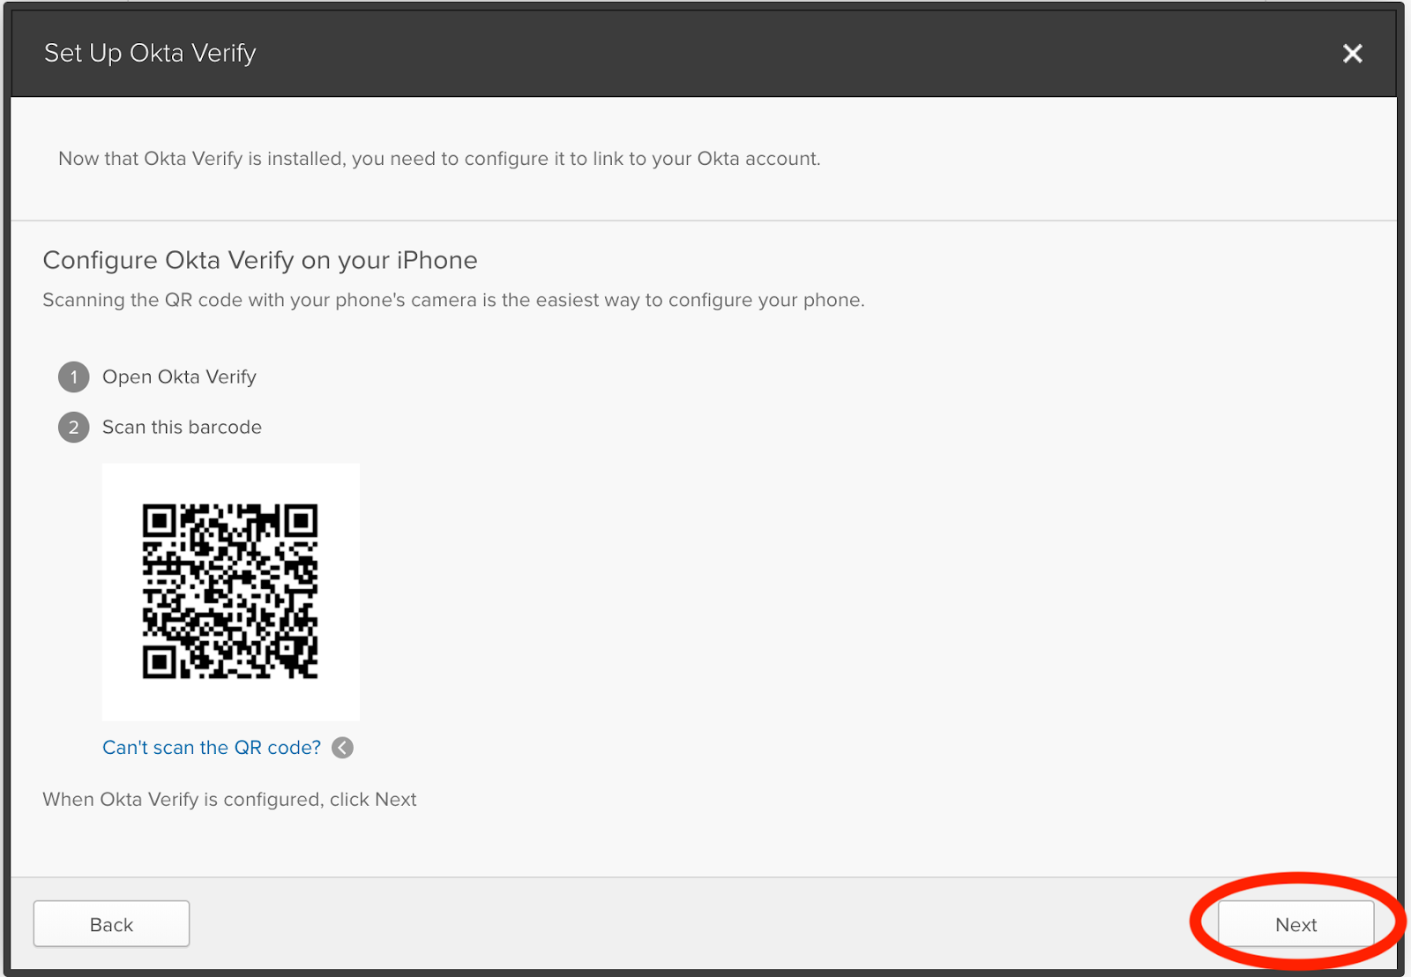Click the "Configure Okta Verify on your iPhone" heading
Screen dimensions: 1411x977
(x=260, y=261)
